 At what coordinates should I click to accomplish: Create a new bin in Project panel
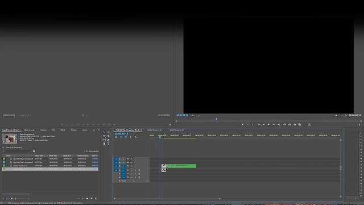click(x=87, y=199)
